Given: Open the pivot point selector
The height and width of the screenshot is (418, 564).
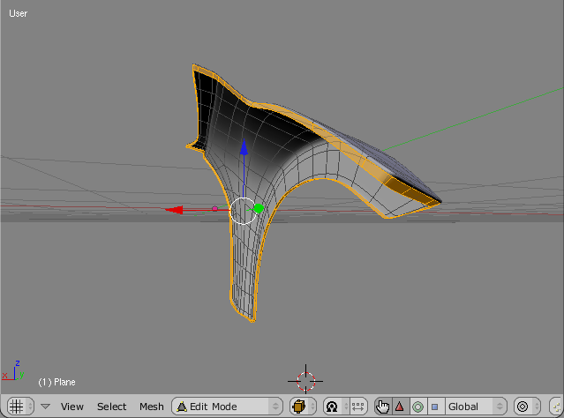Looking at the screenshot, I should pyautogui.click(x=336, y=407).
